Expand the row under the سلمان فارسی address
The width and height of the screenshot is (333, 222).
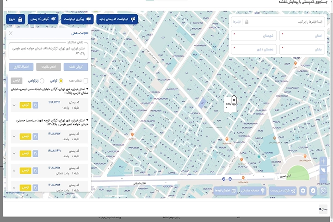coord(14,105)
